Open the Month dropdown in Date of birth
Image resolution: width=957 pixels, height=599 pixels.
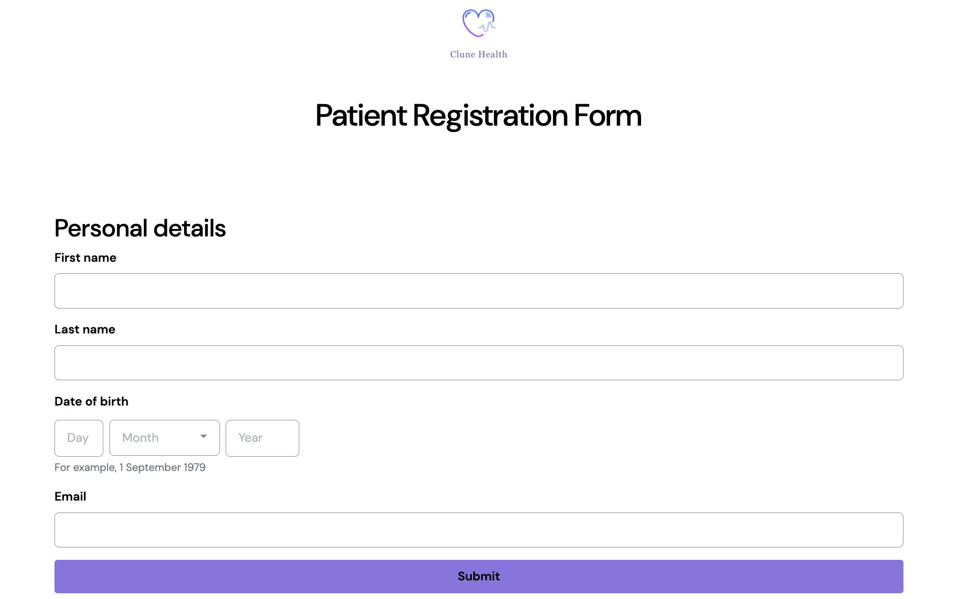tap(164, 438)
